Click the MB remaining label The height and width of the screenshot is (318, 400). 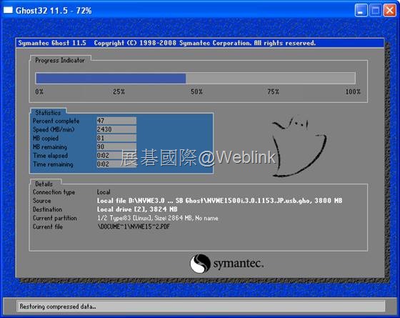click(50, 147)
